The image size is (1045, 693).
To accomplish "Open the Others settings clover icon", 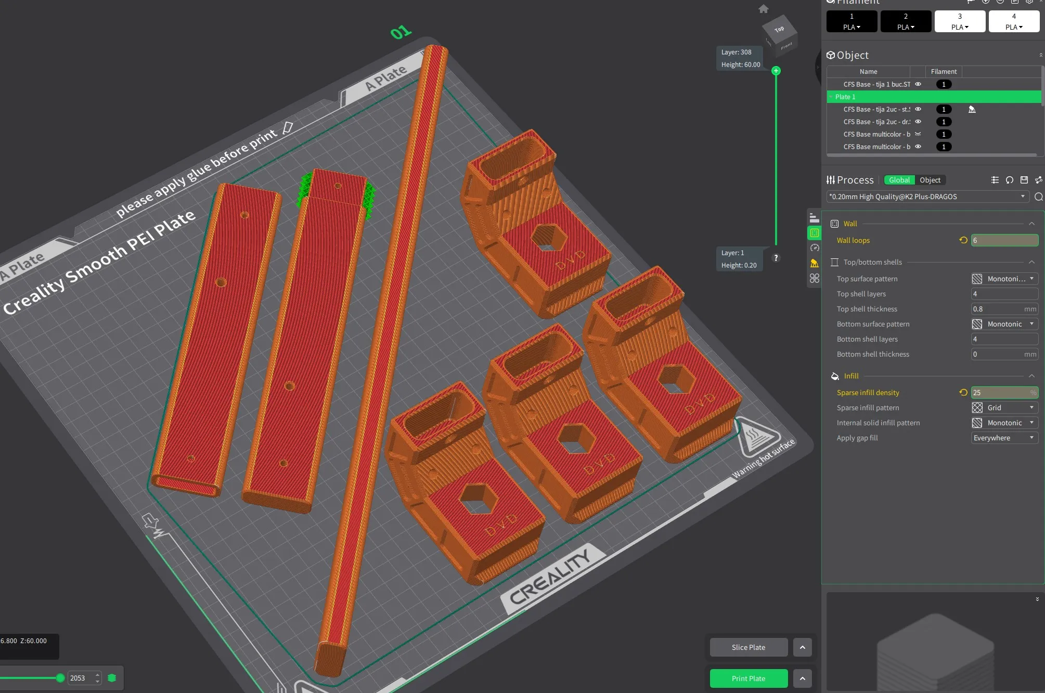I will (815, 278).
